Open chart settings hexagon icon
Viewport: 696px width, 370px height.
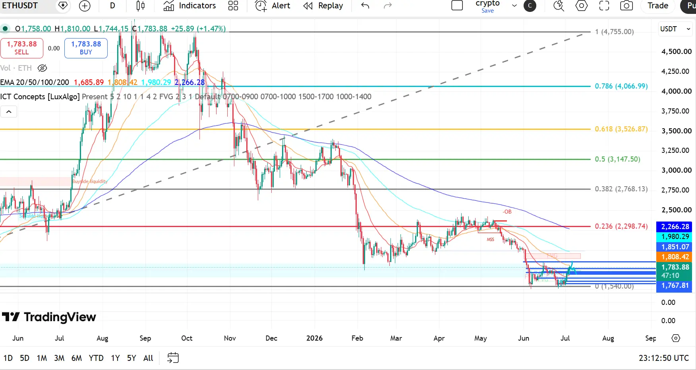click(582, 6)
